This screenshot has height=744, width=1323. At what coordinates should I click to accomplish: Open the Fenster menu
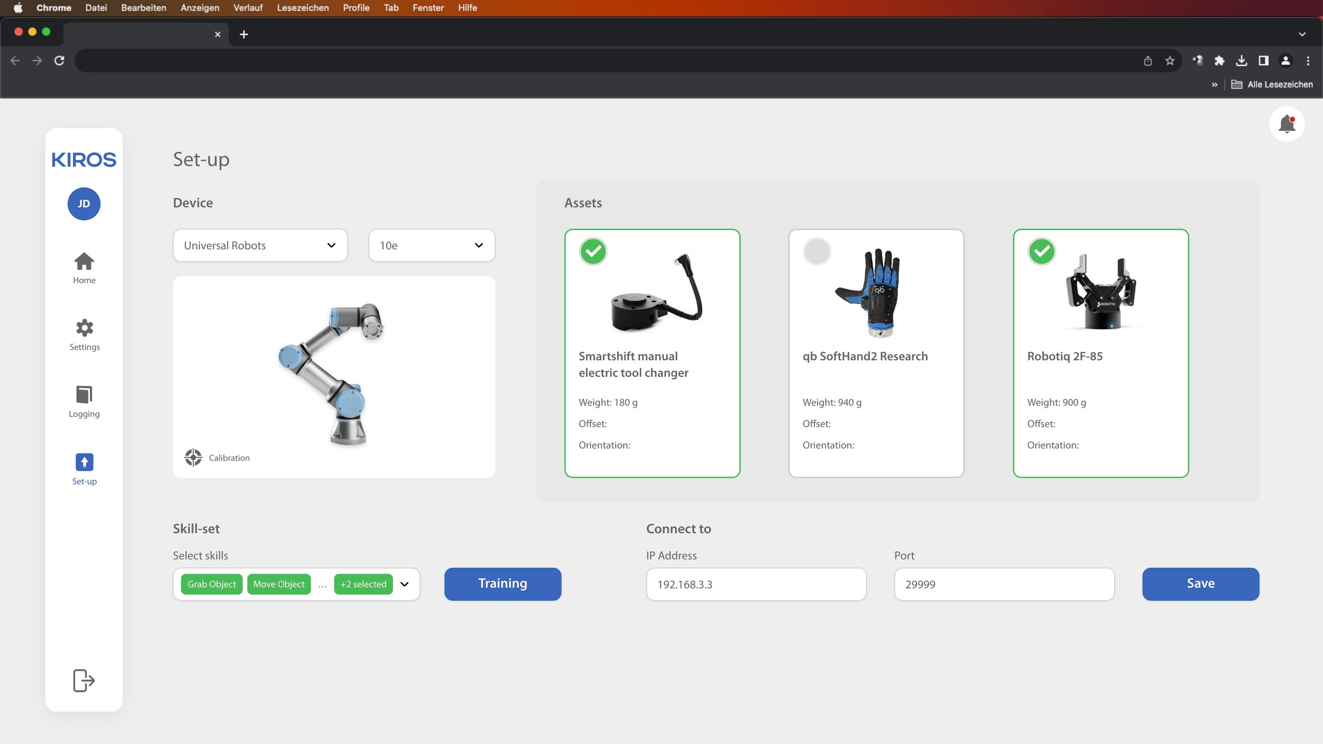428,8
